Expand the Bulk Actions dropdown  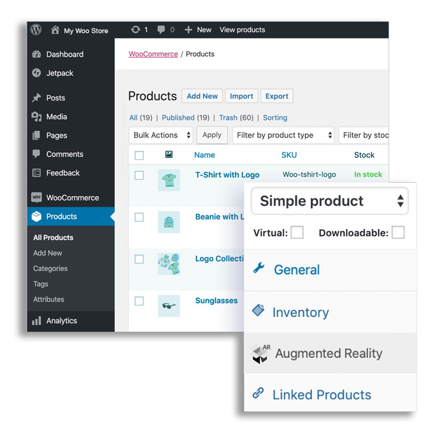pyautogui.click(x=161, y=135)
